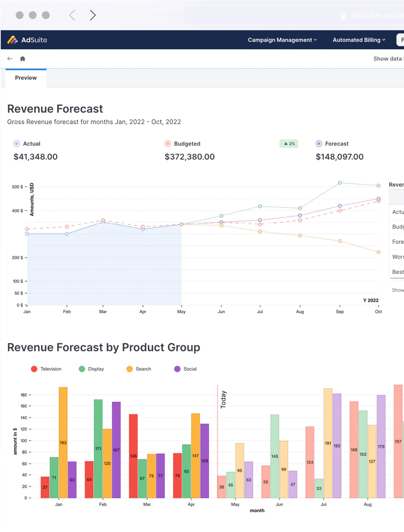
Task: Click the AdSuite logo icon
Action: pos(13,40)
